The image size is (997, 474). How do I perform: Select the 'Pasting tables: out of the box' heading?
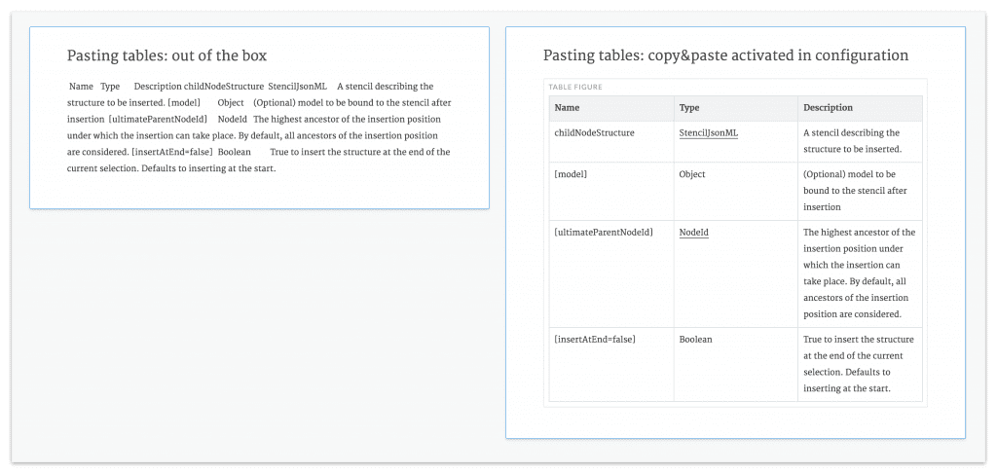[166, 55]
